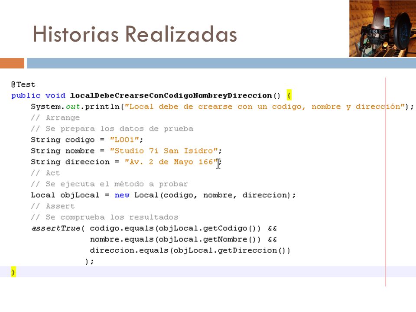Click the '// Arrange' comment
This screenshot has height=312, width=416.
55,117
